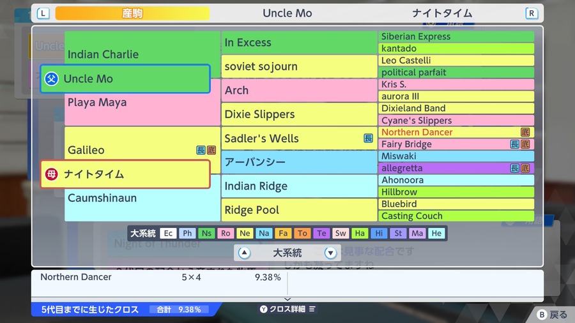Select the political parfait row
The height and width of the screenshot is (323, 575).
pos(456,73)
